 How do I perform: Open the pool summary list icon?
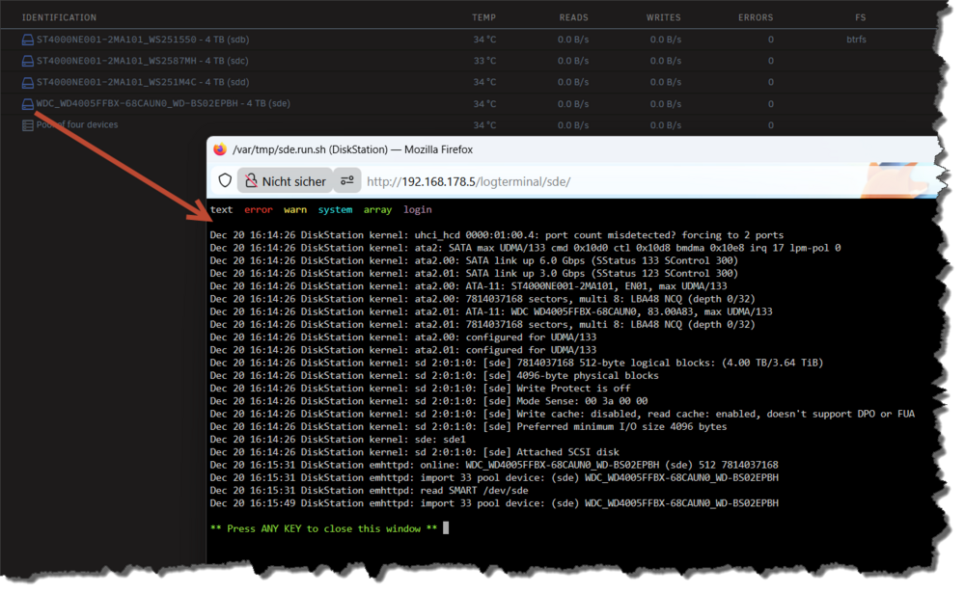coord(28,125)
